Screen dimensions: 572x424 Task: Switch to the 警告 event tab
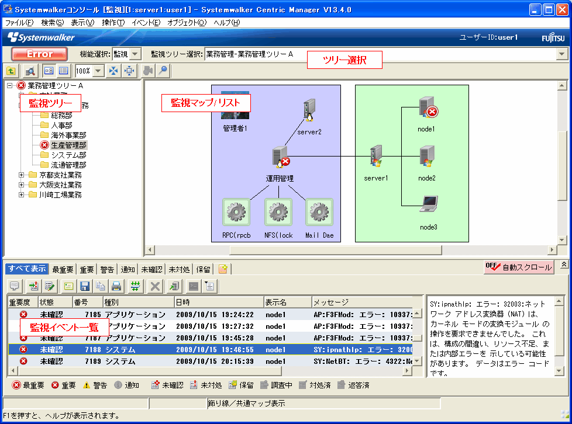(107, 270)
